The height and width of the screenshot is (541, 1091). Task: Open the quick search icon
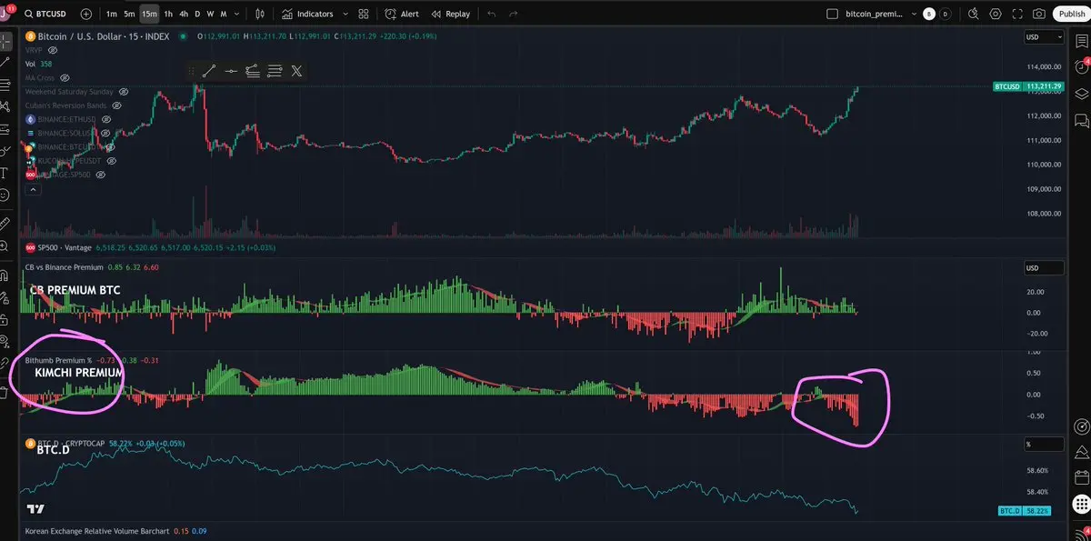pyautogui.click(x=974, y=14)
